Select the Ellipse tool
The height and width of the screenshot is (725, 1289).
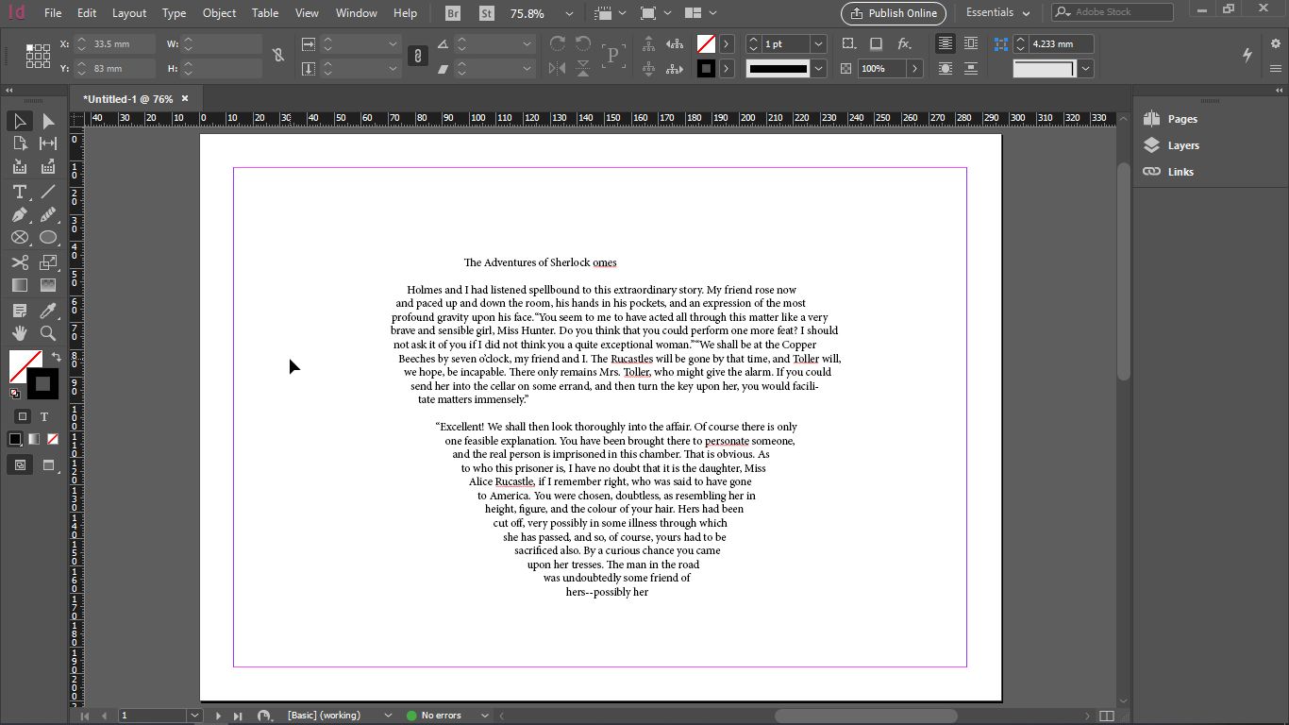(x=48, y=238)
